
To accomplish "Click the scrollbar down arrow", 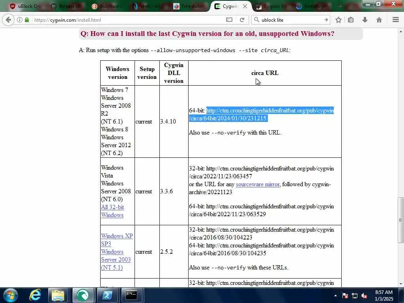I will tap(400, 284).
